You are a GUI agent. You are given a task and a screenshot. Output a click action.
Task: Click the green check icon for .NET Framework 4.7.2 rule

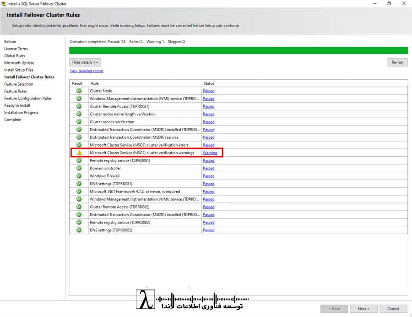coord(79,191)
